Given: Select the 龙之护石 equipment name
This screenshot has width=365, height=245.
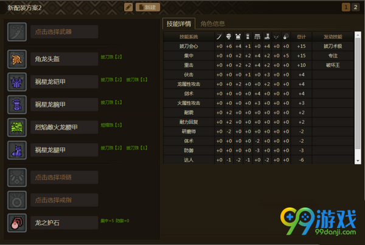Looking at the screenshot, I should pyautogui.click(x=64, y=223).
